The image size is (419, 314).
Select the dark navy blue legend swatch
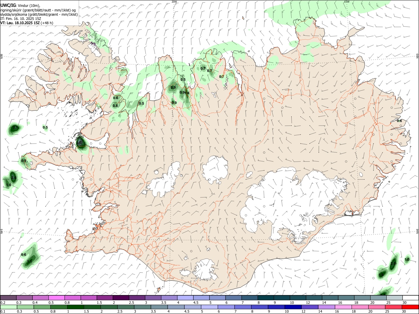tap(292, 307)
